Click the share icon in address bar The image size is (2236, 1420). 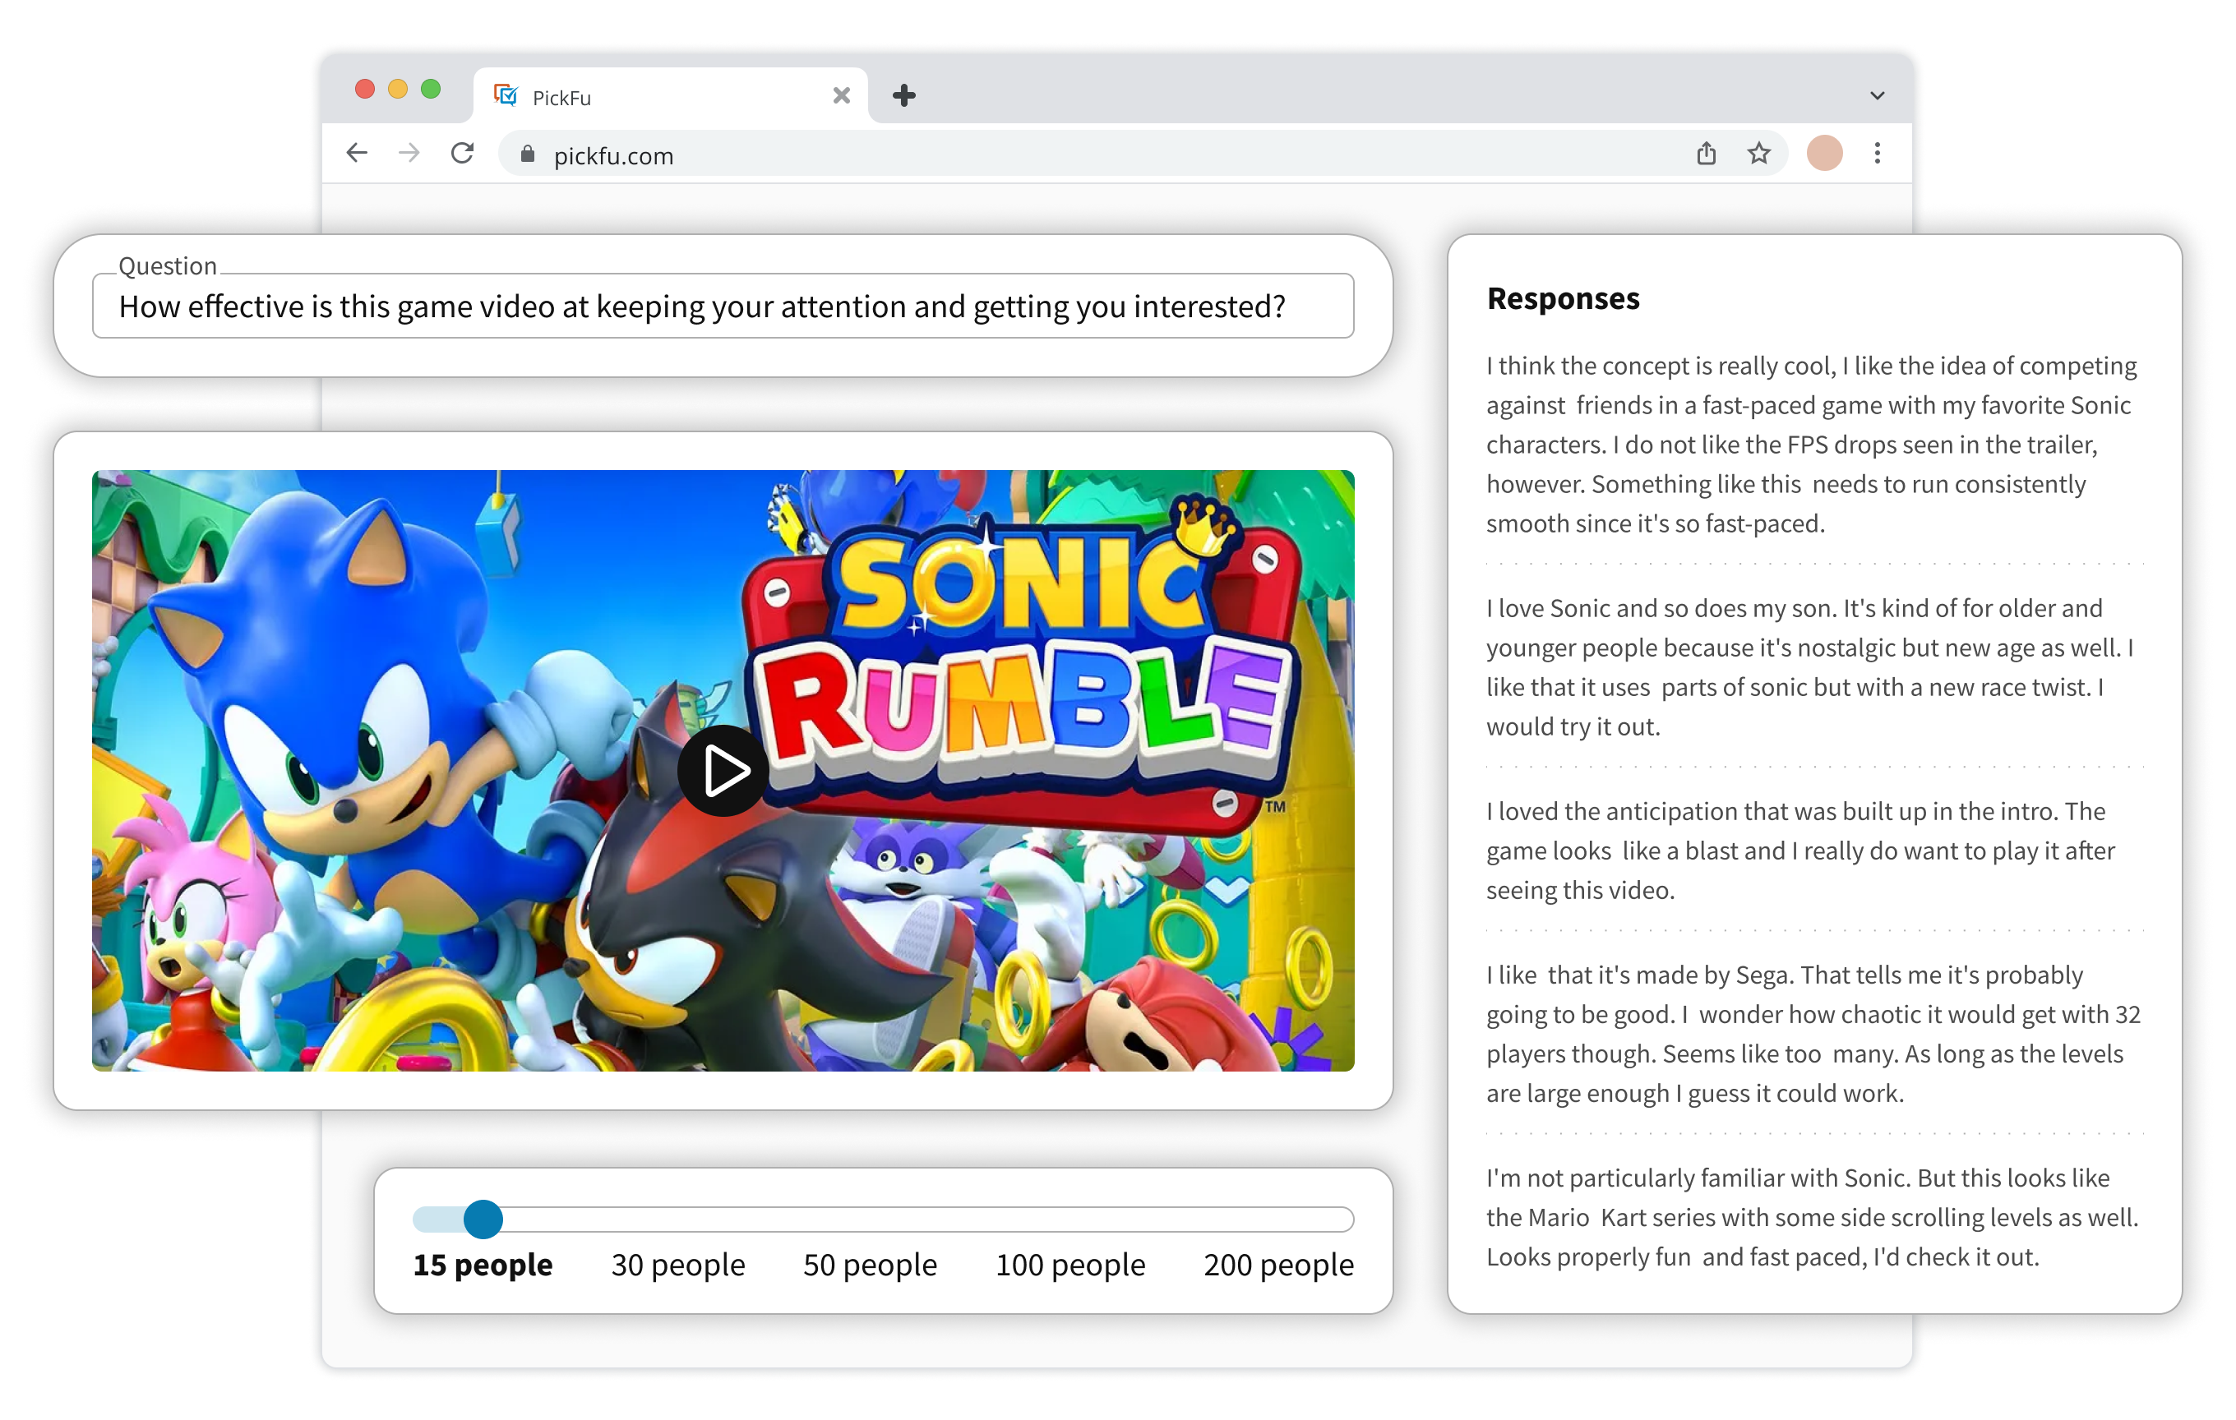click(1706, 153)
